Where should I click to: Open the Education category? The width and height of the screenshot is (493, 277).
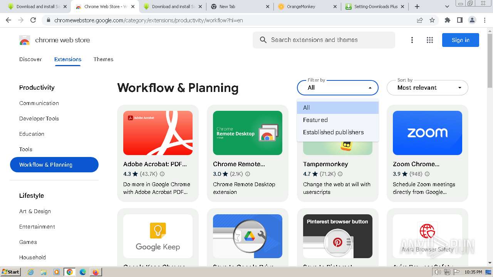32,134
